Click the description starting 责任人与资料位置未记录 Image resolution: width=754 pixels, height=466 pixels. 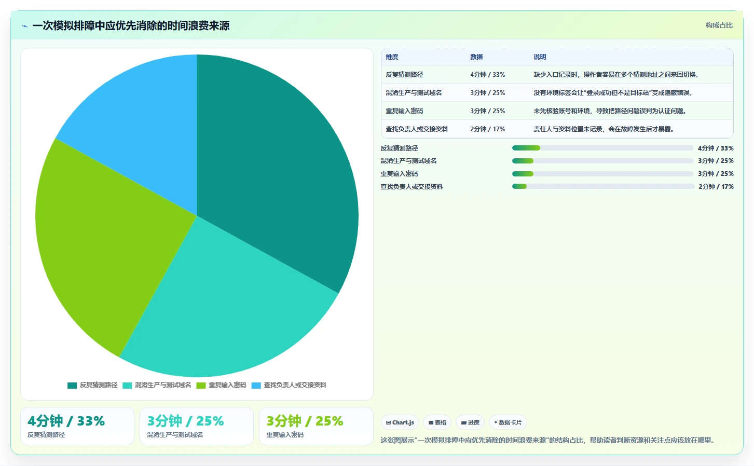click(x=605, y=129)
